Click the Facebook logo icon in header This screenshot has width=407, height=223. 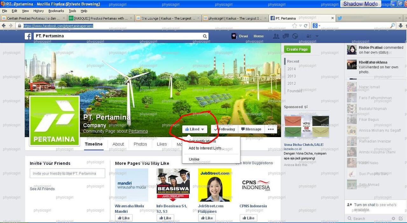click(28, 36)
